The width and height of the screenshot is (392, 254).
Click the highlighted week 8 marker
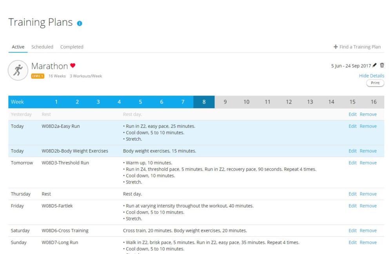204,102
